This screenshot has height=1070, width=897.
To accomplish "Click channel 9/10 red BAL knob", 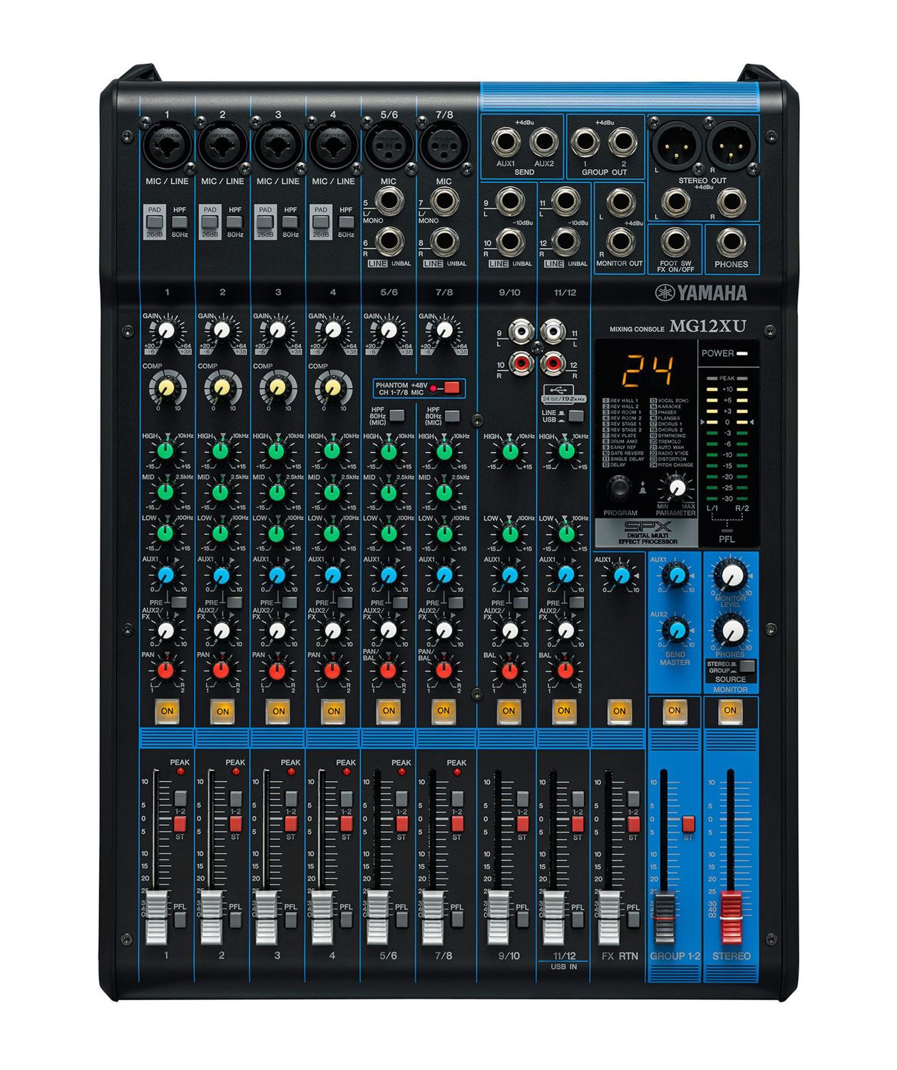I will point(509,671).
